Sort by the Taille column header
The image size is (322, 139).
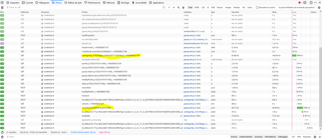coord(281,12)
